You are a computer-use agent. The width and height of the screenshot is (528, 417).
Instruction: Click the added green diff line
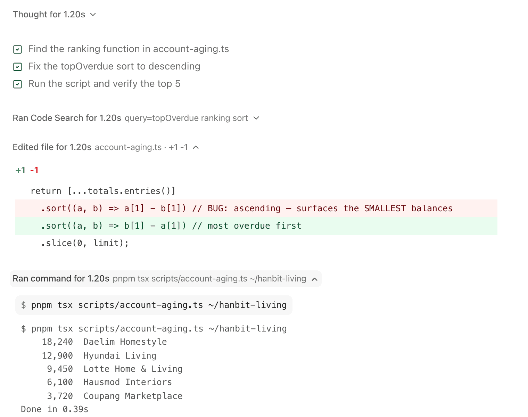[256, 226]
